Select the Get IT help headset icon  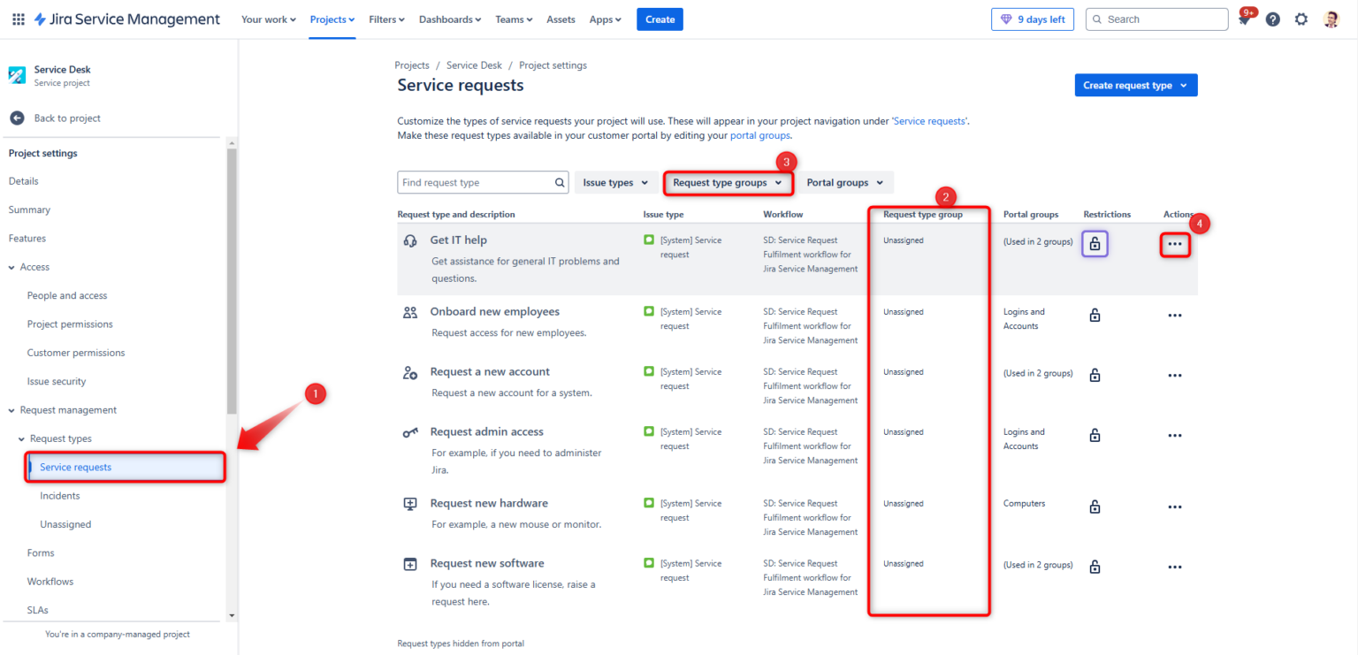409,240
